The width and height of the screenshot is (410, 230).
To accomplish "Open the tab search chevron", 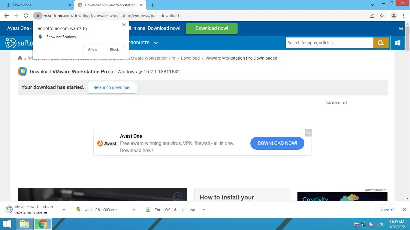I will (x=372, y=5).
